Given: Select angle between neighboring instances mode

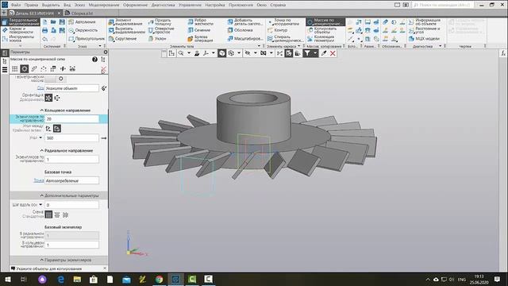Looking at the screenshot, I should (x=48, y=129).
